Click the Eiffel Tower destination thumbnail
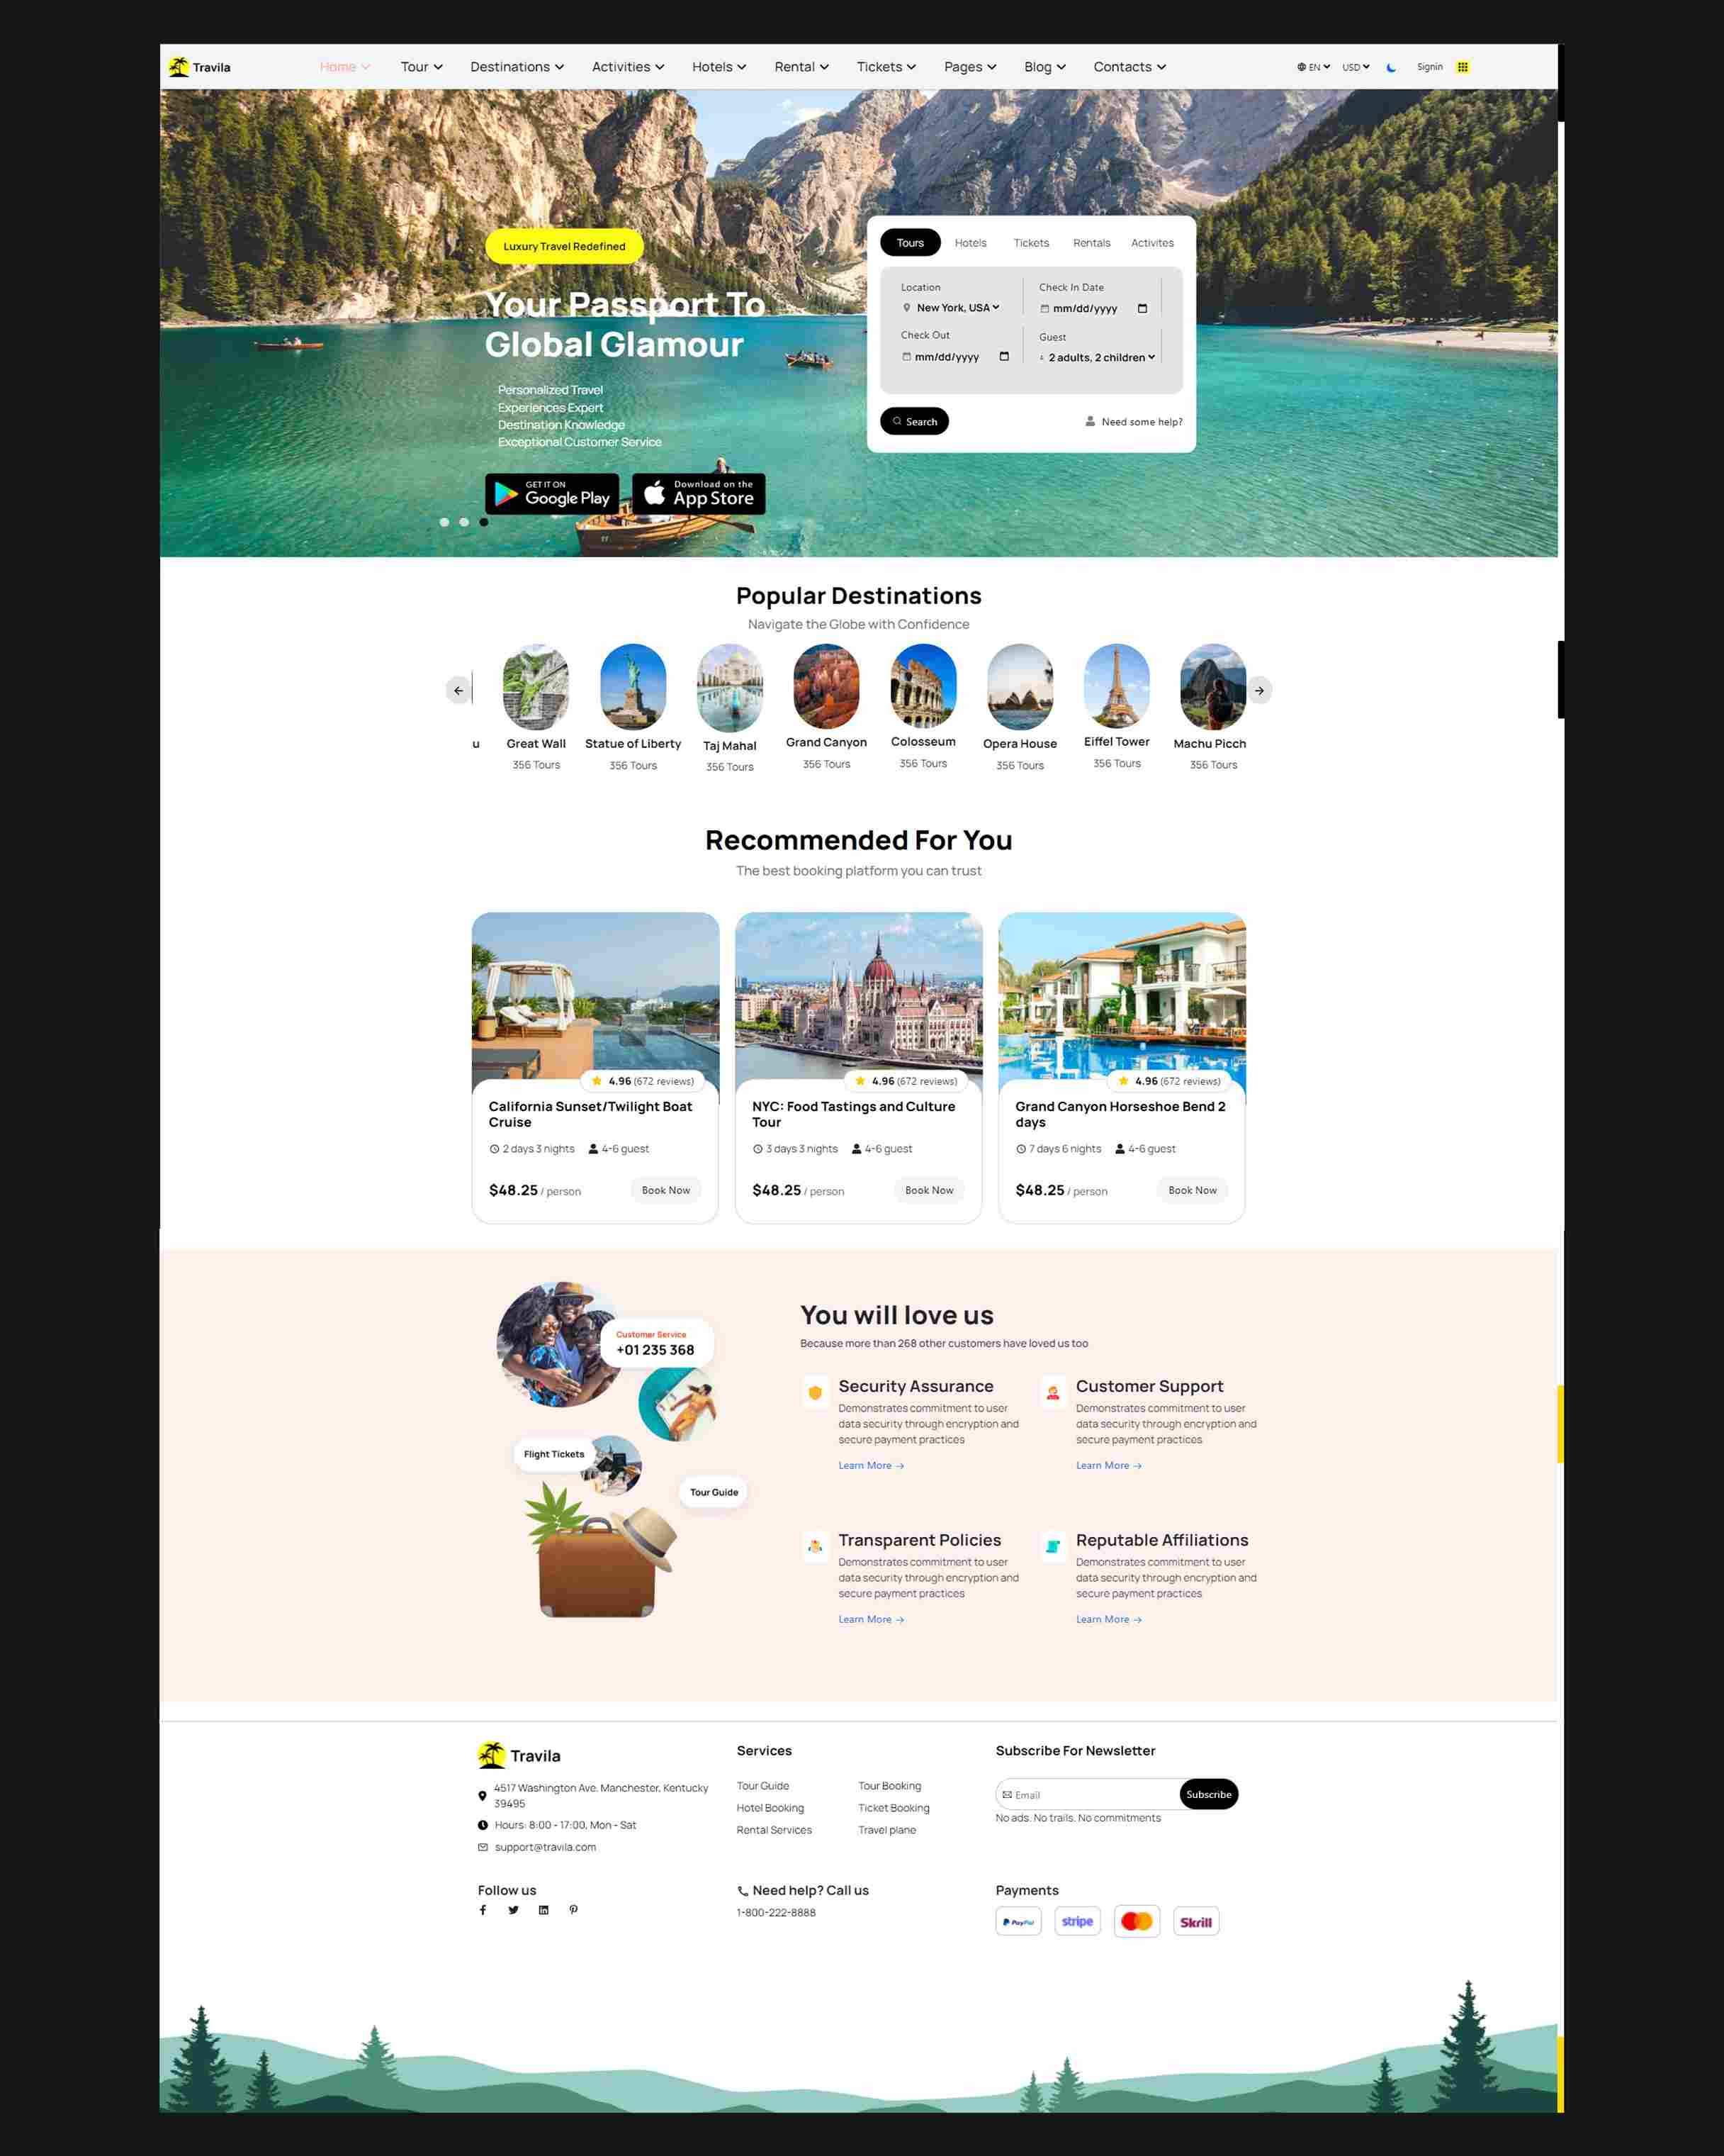Viewport: 1724px width, 2156px height. 1115,683
